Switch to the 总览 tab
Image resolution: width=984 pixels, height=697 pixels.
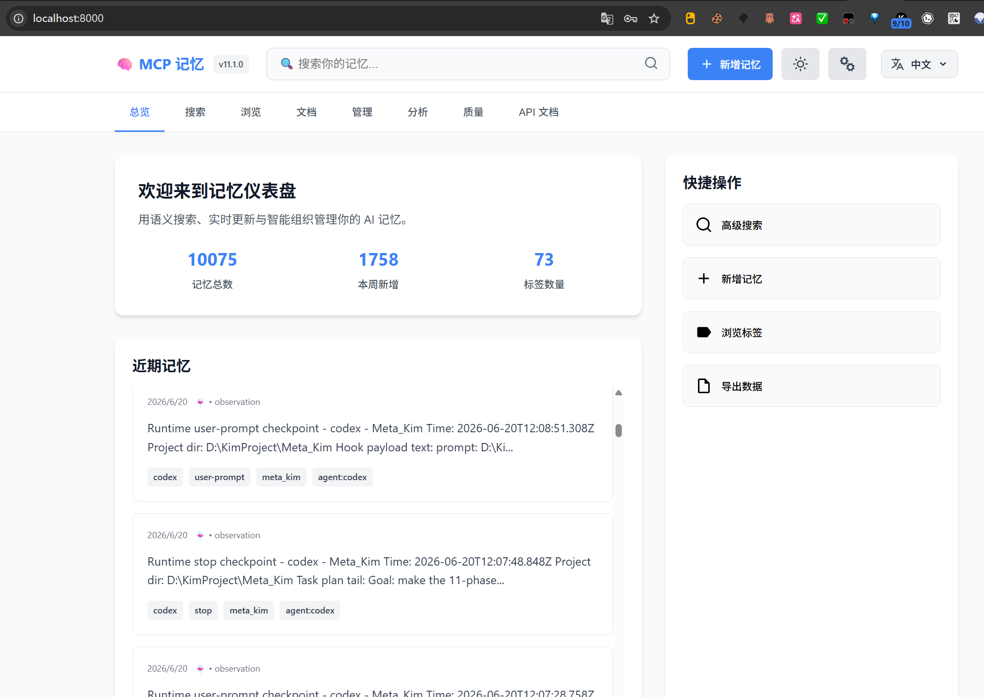140,112
